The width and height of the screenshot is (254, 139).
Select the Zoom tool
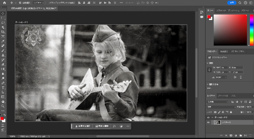click(3, 106)
